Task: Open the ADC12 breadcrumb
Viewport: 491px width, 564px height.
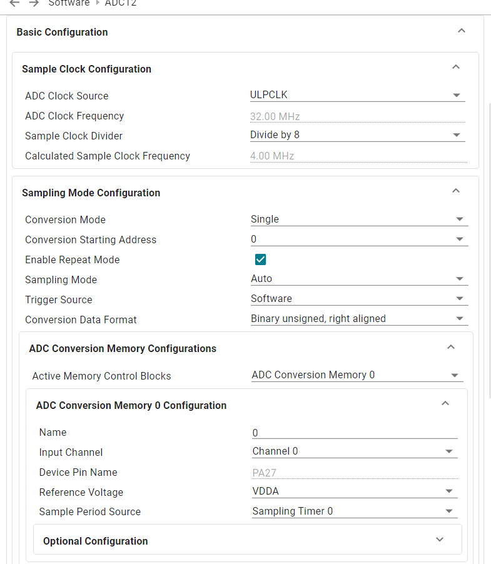Action: click(x=121, y=3)
